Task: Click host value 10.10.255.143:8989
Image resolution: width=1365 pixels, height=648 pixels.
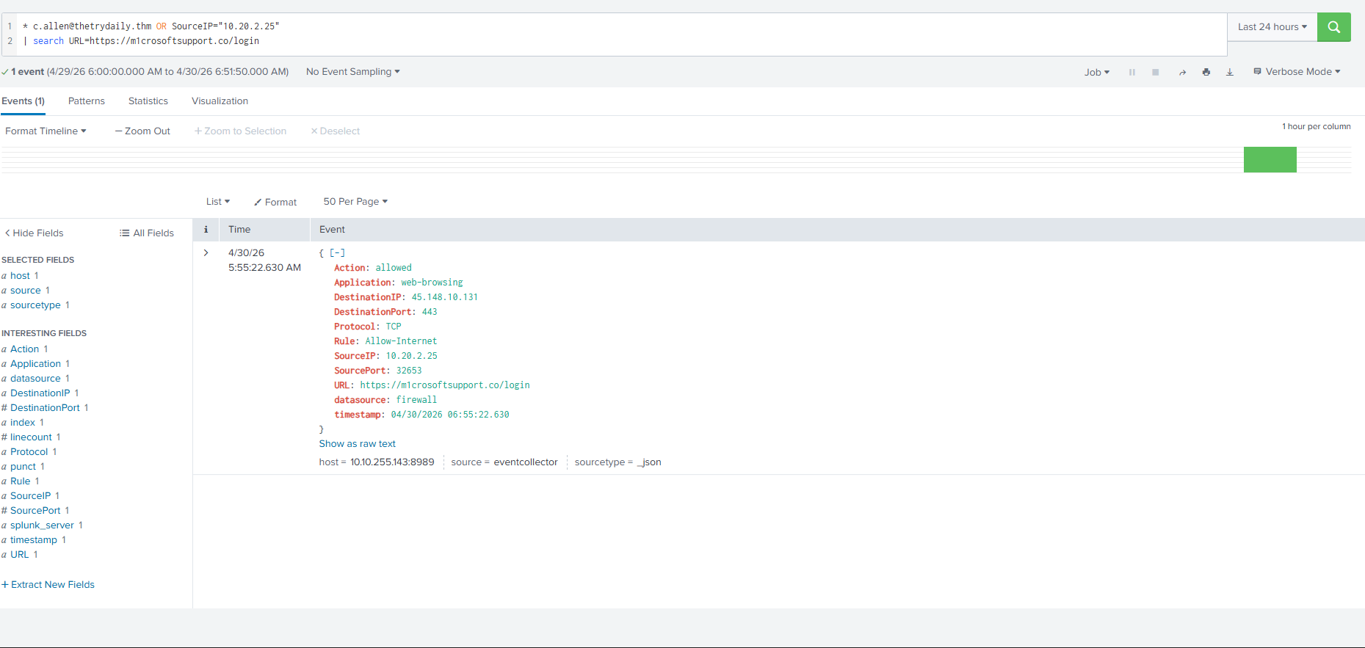Action: [392, 462]
